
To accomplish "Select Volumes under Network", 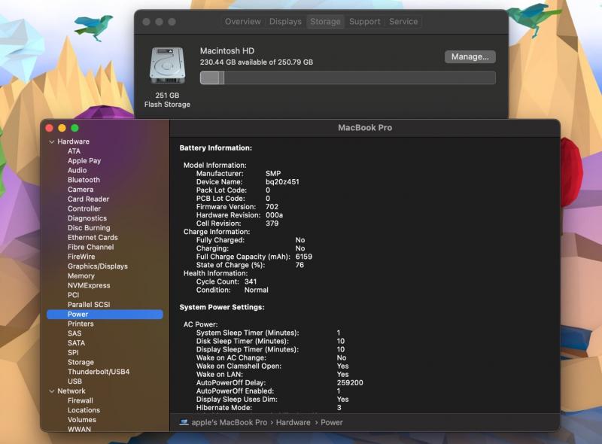I will tap(82, 420).
